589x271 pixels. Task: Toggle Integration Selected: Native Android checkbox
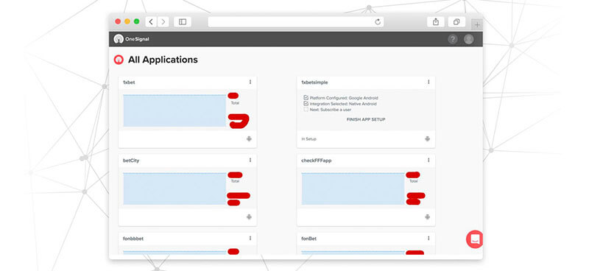pos(306,103)
